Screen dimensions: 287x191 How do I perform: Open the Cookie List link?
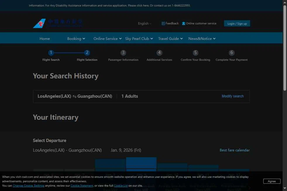[121, 186]
